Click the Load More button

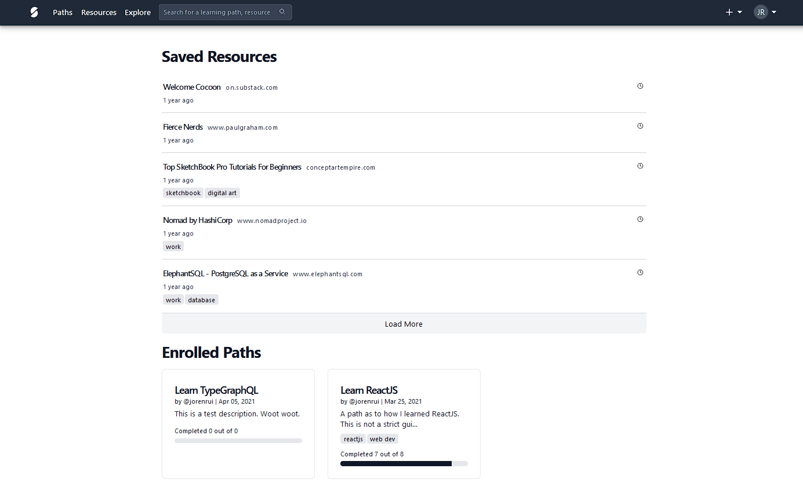point(404,323)
